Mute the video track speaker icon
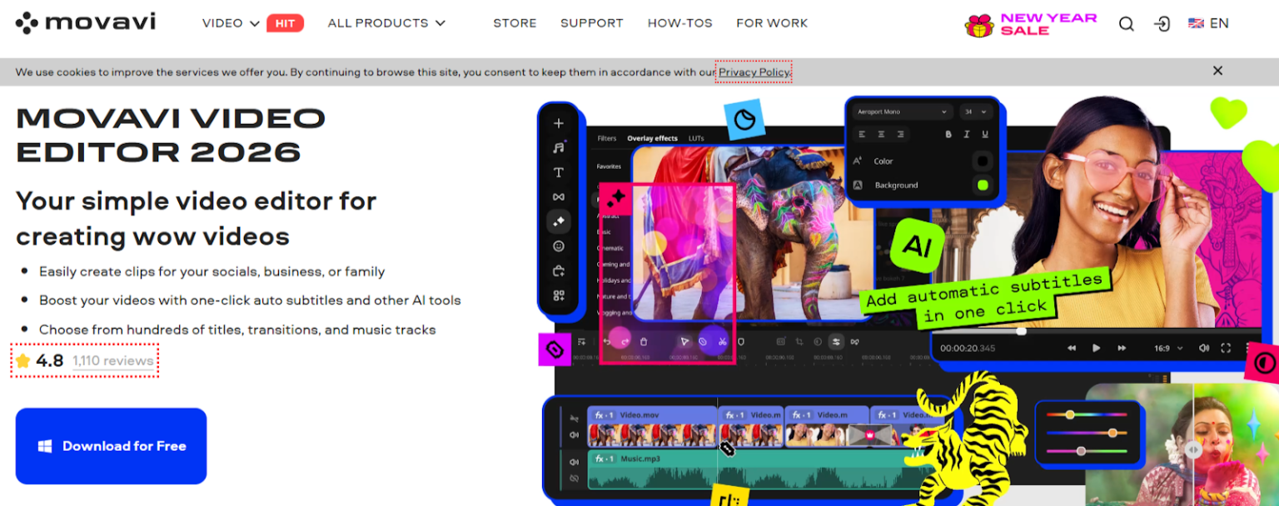 coord(574,434)
